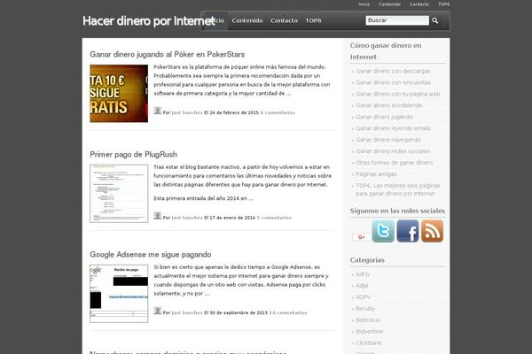Open Ganar dinero leyendo emails
532x354 pixels.
[x=393, y=128]
